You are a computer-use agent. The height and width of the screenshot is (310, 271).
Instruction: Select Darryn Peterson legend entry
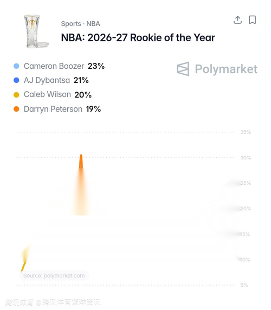click(x=57, y=109)
